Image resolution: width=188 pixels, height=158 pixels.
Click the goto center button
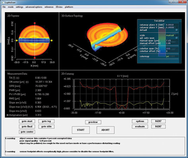click(27, 132)
